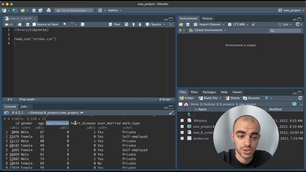Load workspace icon in Environment pane
The image size is (306, 172).
pos(181,24)
